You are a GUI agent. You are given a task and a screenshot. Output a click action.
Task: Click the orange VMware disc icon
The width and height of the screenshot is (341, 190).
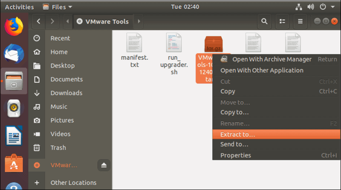tap(37, 165)
